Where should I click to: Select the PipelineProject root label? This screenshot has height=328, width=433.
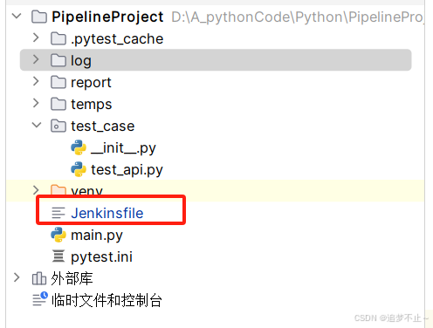pos(107,17)
